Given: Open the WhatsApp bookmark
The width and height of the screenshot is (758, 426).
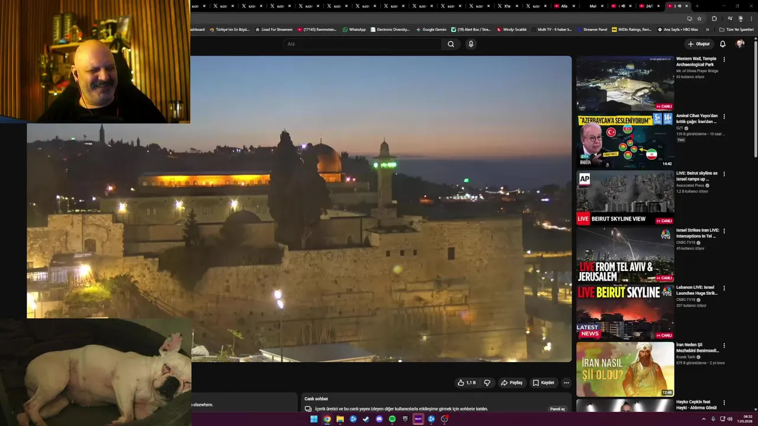Looking at the screenshot, I should coord(354,29).
